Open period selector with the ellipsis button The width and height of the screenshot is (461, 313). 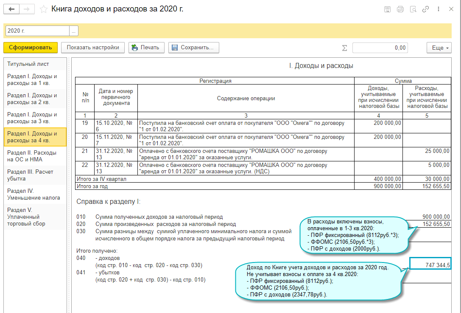pyautogui.click(x=74, y=31)
